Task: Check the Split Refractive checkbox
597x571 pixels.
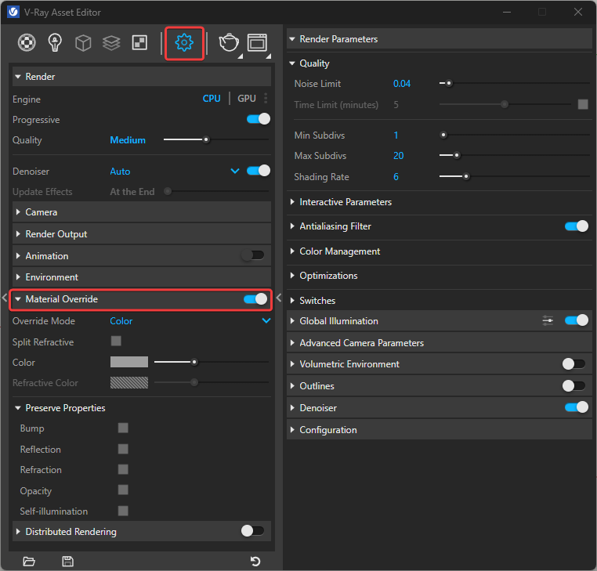Action: click(116, 341)
